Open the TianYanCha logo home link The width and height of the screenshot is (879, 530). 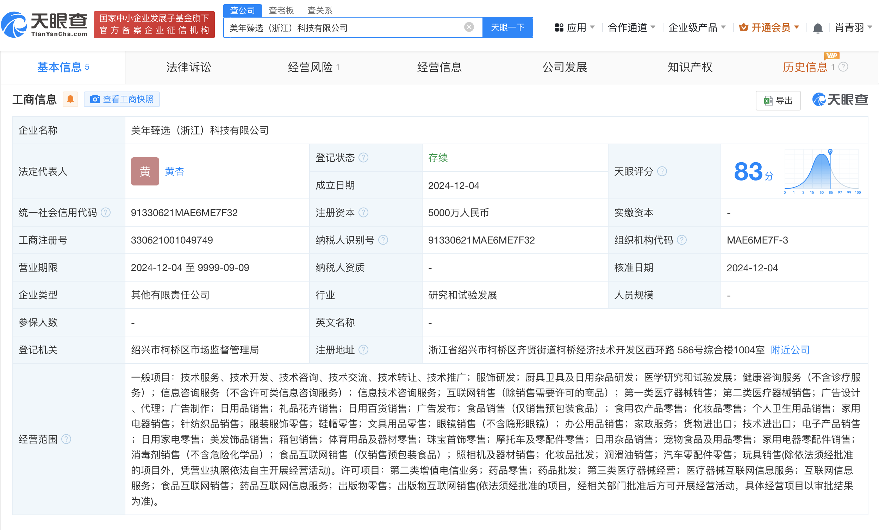tap(44, 24)
